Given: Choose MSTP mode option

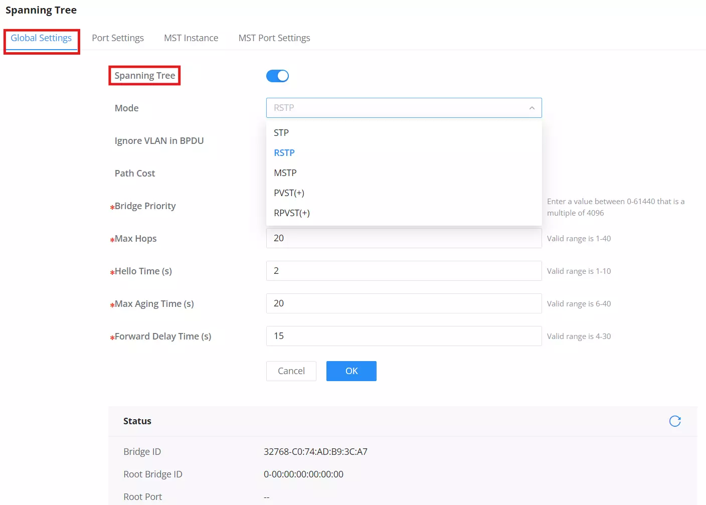Looking at the screenshot, I should click(x=404, y=173).
